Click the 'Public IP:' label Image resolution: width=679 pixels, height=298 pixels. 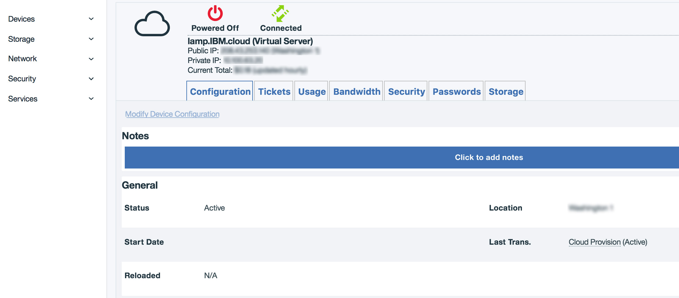[x=203, y=51]
